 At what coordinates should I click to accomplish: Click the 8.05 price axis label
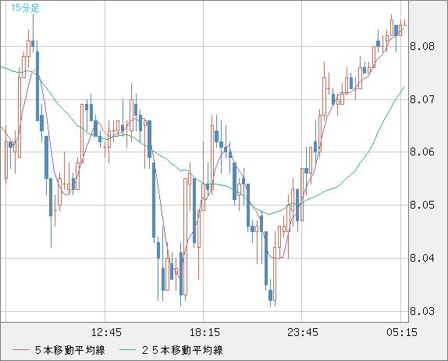pyautogui.click(x=422, y=205)
